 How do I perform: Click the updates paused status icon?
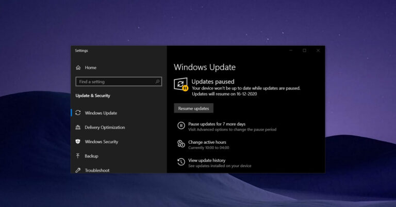[x=181, y=85]
